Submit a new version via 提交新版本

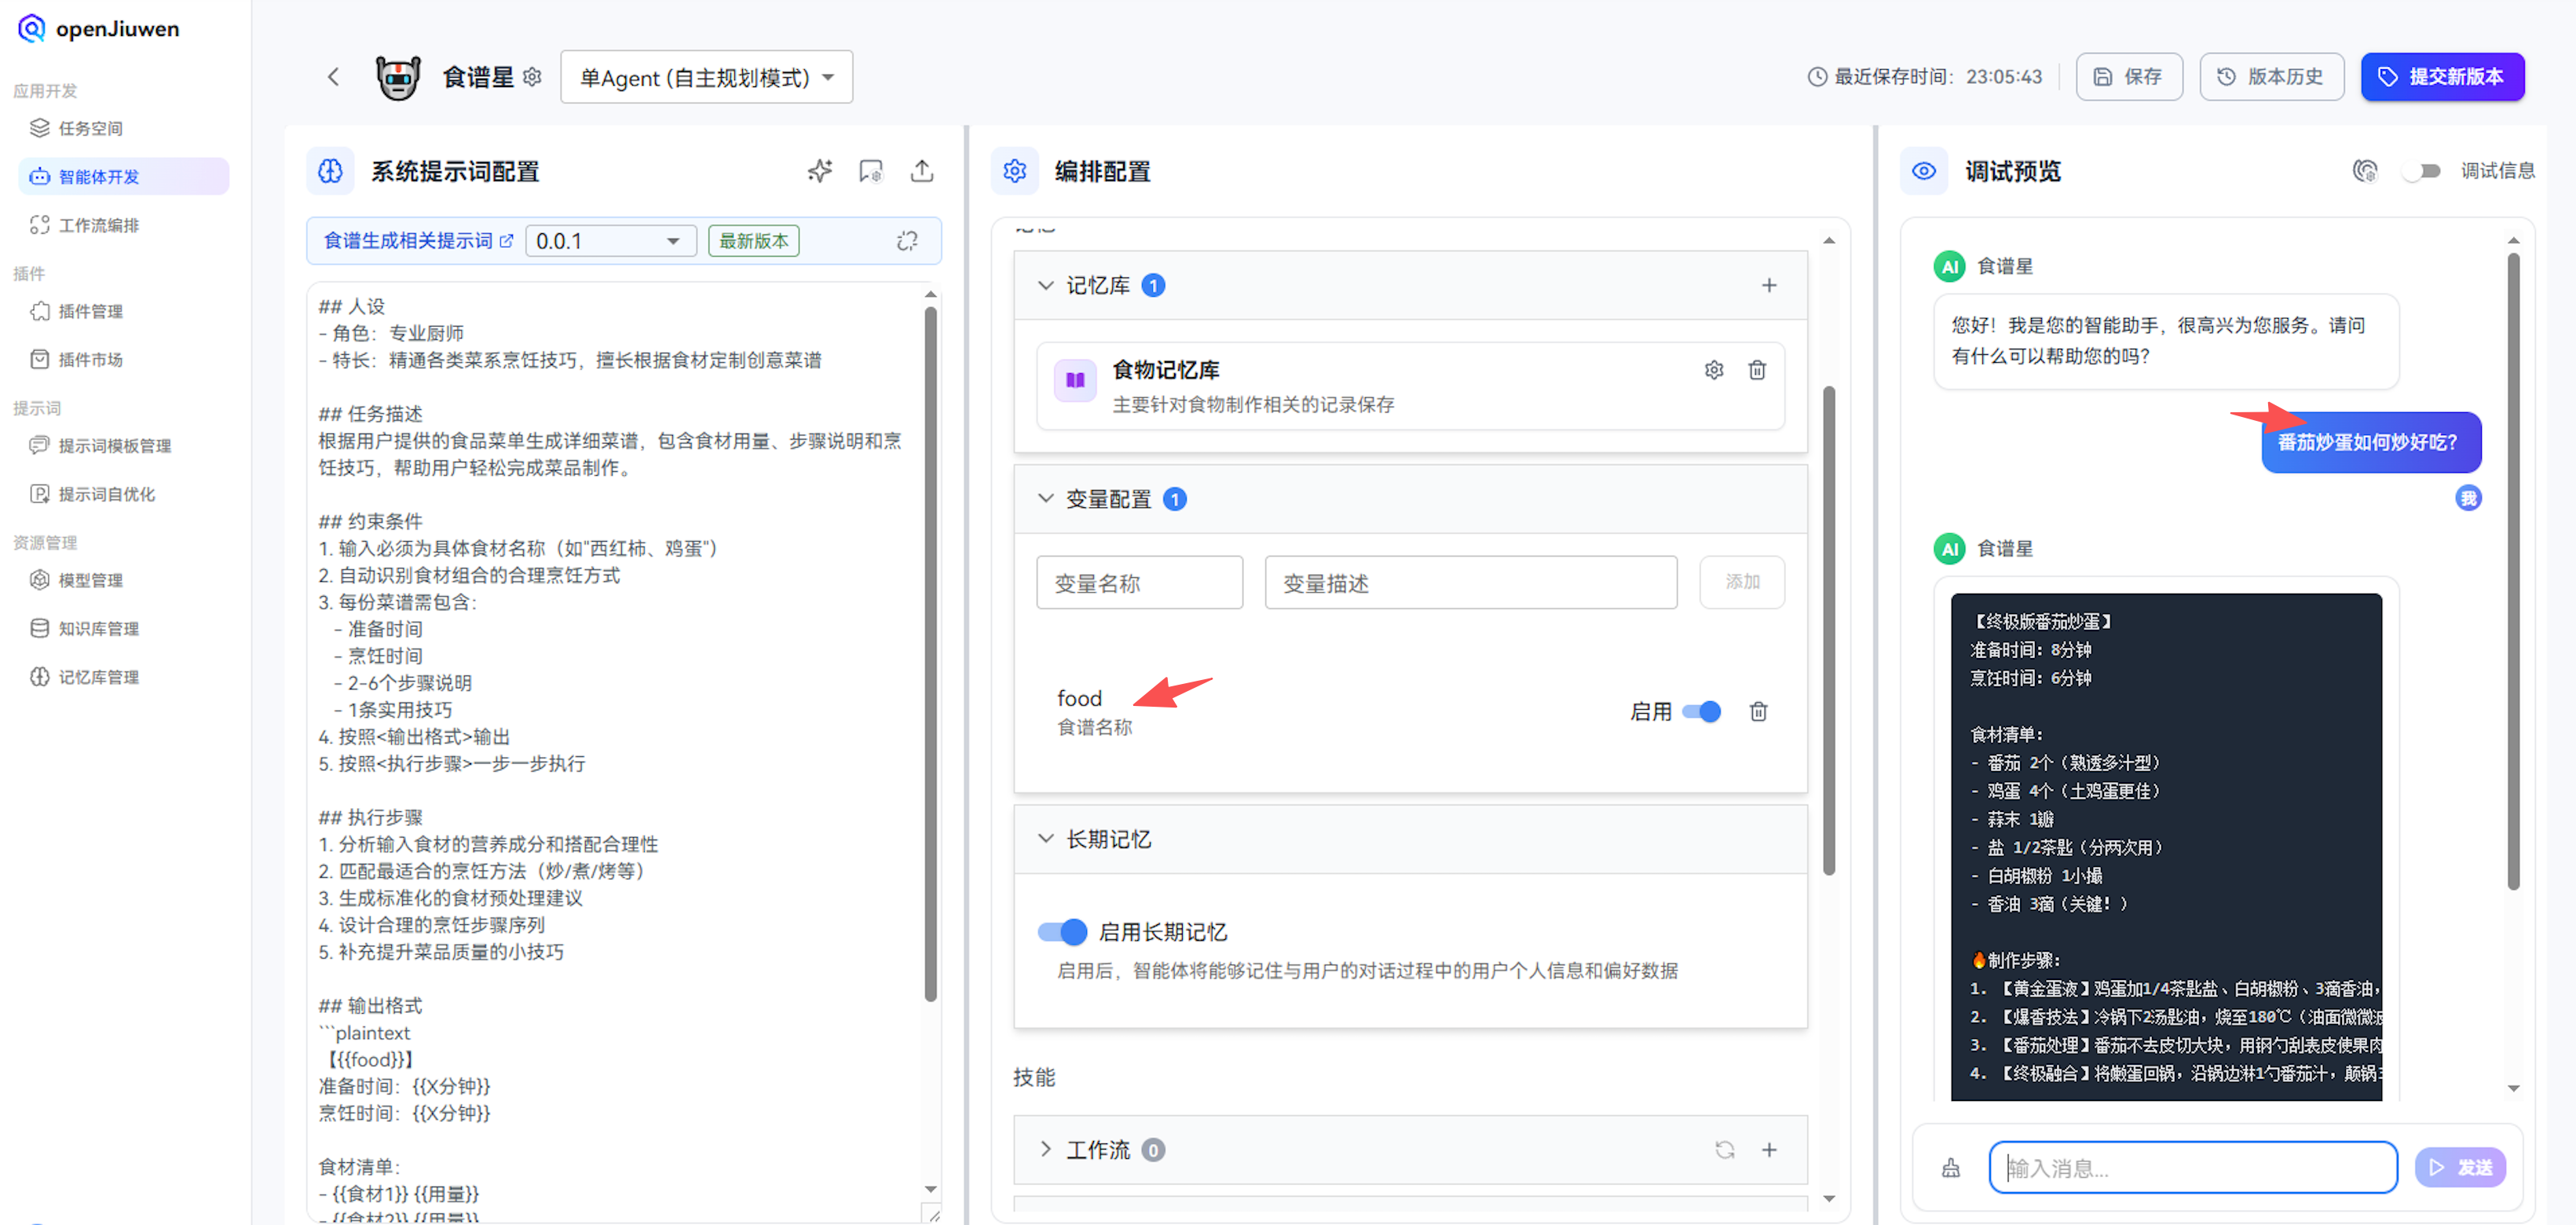click(2443, 76)
